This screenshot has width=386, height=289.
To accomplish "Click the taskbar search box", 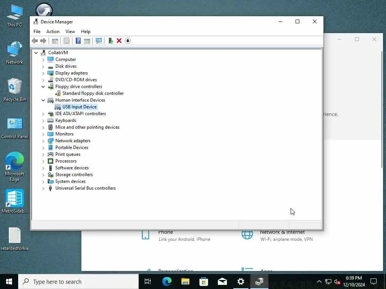I will point(78,281).
